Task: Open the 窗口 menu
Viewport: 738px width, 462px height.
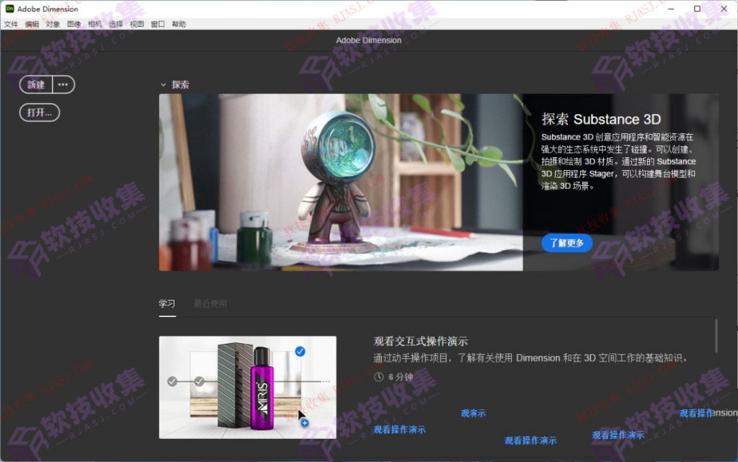Action: (x=158, y=23)
